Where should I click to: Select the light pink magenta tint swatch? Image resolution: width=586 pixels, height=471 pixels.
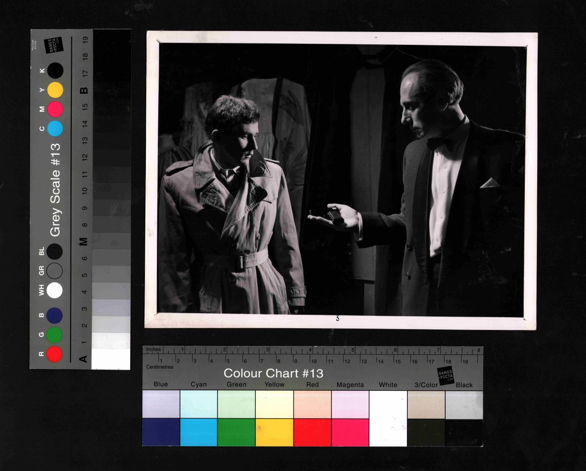[x=350, y=404]
